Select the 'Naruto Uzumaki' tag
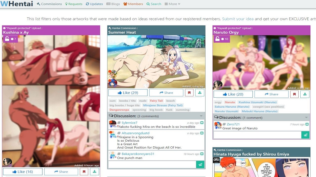Viewport: 316px width, 177px height. pyautogui.click(x=227, y=111)
